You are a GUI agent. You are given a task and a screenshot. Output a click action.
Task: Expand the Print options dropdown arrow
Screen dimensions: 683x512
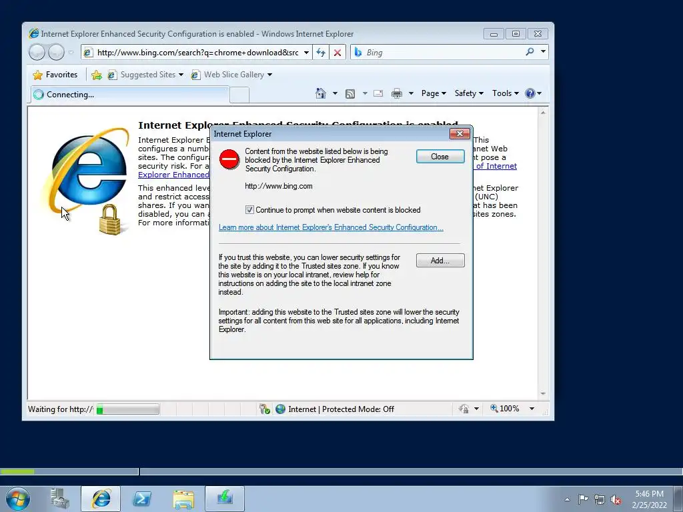coord(411,93)
